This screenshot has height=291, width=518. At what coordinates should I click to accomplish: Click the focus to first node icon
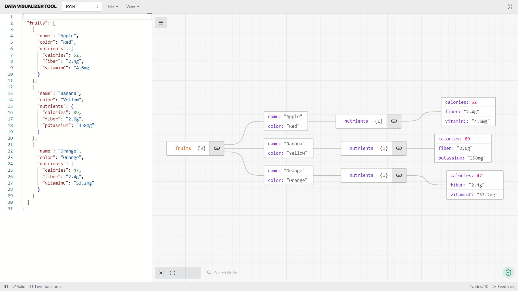pos(161,273)
